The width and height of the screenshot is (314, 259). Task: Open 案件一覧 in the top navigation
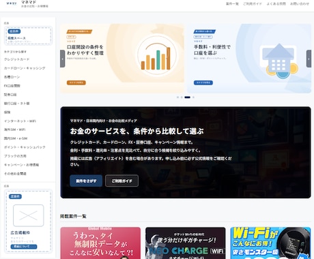click(232, 4)
